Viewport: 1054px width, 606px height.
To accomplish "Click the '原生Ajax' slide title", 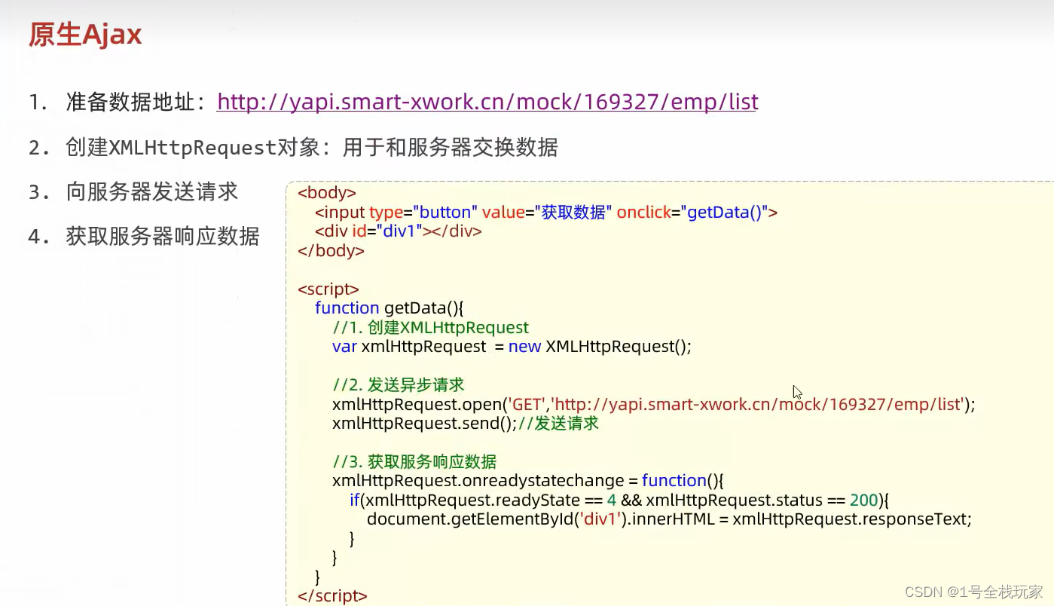I will tap(85, 35).
